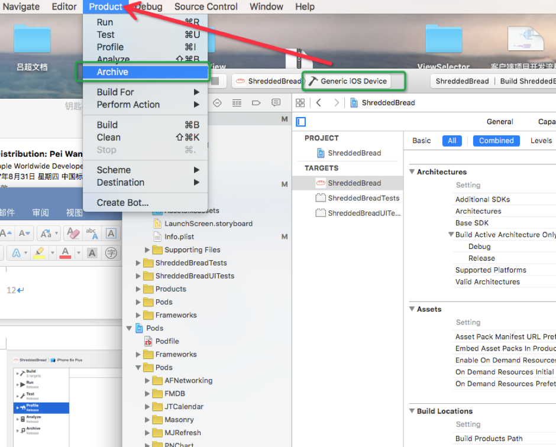Click the Word change case Aa icon
This screenshot has width=556, height=447.
coord(46,233)
